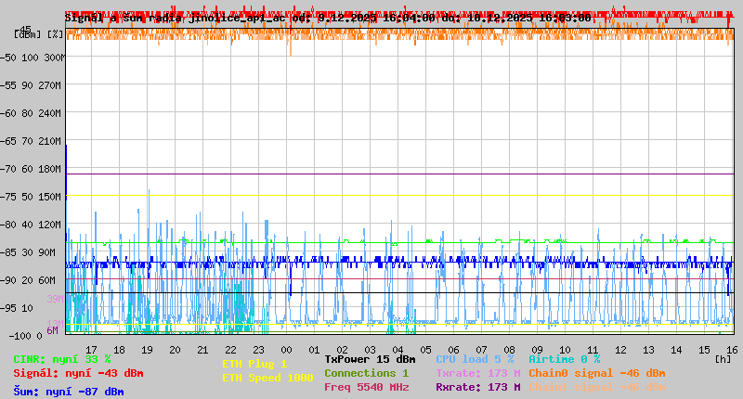Click the Signál nyní -43 dBm label

[x=78, y=373]
